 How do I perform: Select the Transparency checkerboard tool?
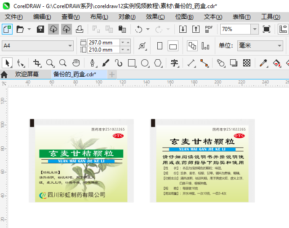(x=247, y=63)
